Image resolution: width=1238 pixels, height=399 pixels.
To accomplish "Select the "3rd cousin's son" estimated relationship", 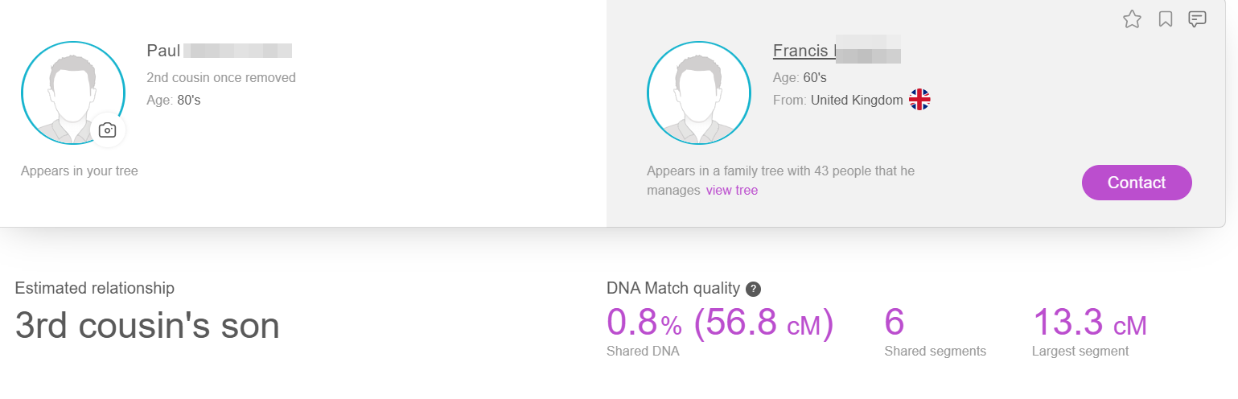I will coord(147,326).
